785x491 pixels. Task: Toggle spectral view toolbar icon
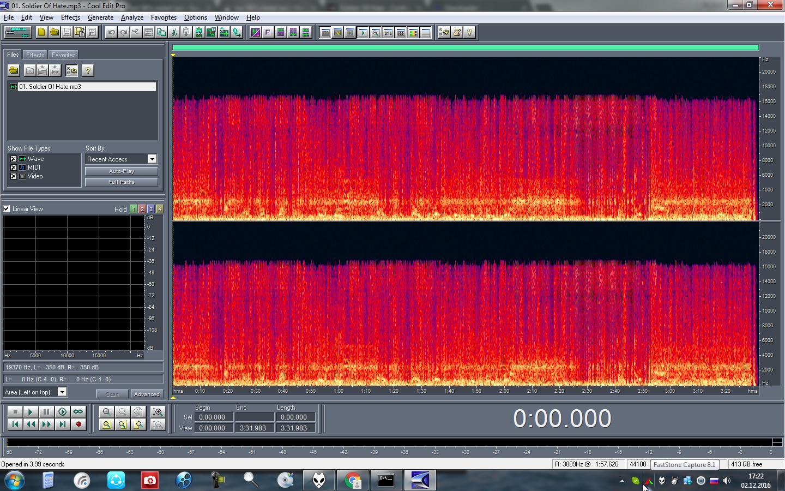[255, 32]
